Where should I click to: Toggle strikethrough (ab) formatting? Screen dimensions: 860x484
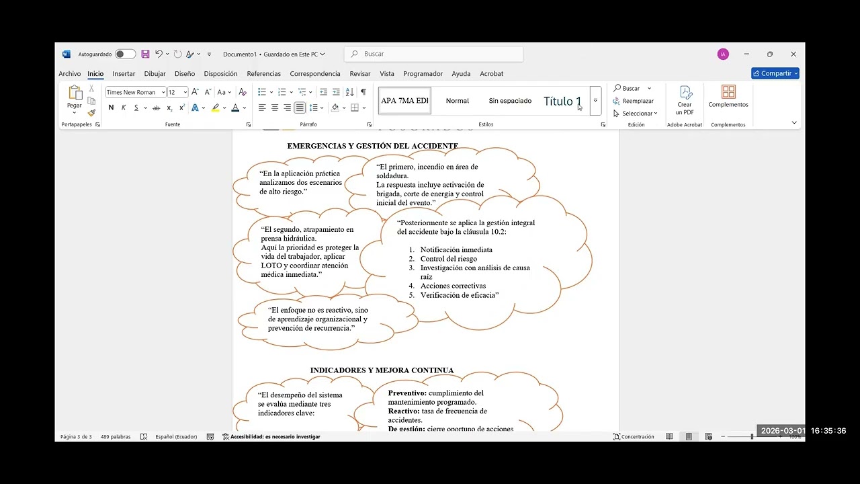157,108
